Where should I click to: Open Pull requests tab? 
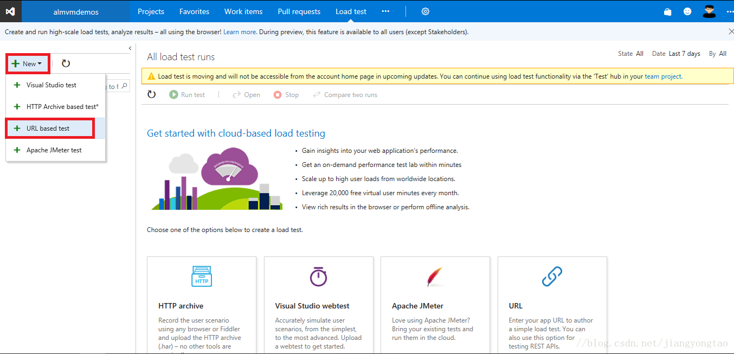click(299, 11)
